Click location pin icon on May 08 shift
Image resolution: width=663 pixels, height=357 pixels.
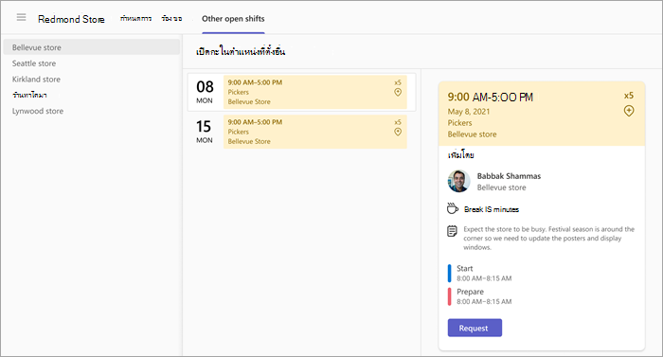point(398,92)
